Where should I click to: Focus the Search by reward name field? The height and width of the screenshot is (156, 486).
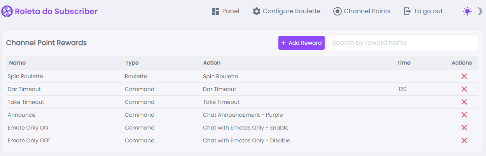404,43
